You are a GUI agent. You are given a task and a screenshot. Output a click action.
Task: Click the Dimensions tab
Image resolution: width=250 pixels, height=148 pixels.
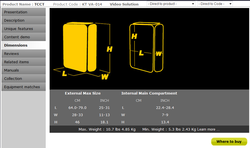(x=23, y=45)
